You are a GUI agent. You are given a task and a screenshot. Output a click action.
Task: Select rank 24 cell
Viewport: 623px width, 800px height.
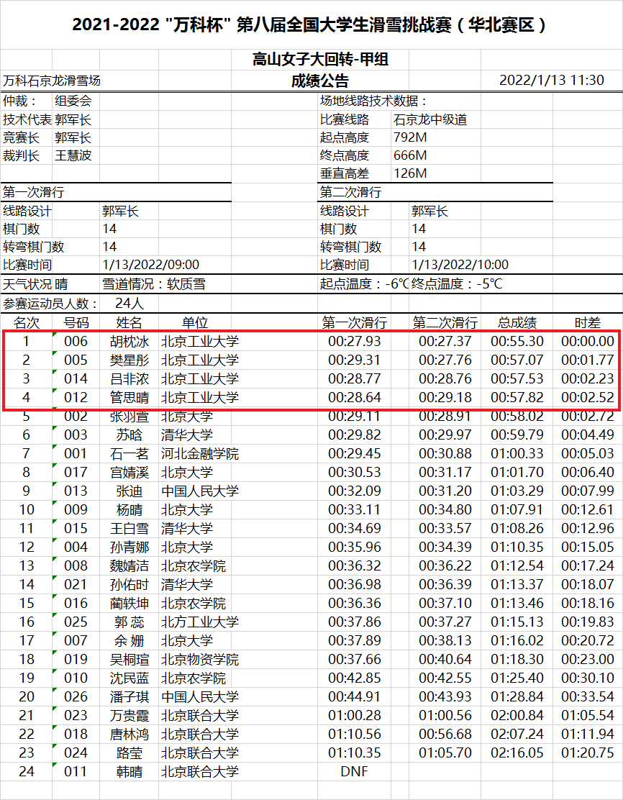click(x=27, y=771)
